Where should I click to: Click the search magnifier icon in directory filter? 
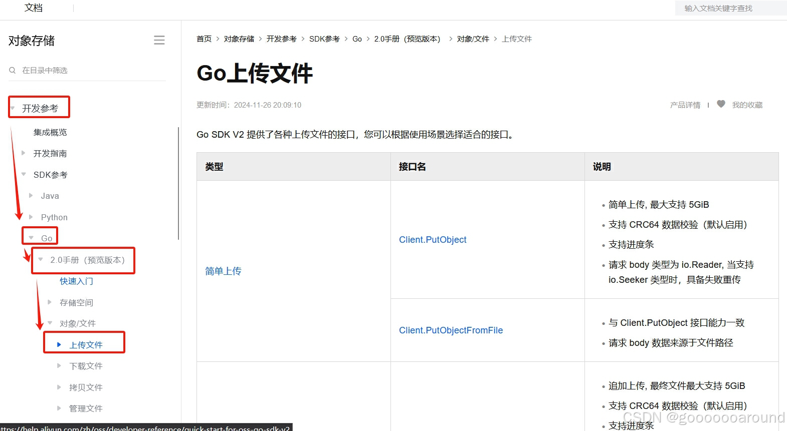[x=13, y=70]
